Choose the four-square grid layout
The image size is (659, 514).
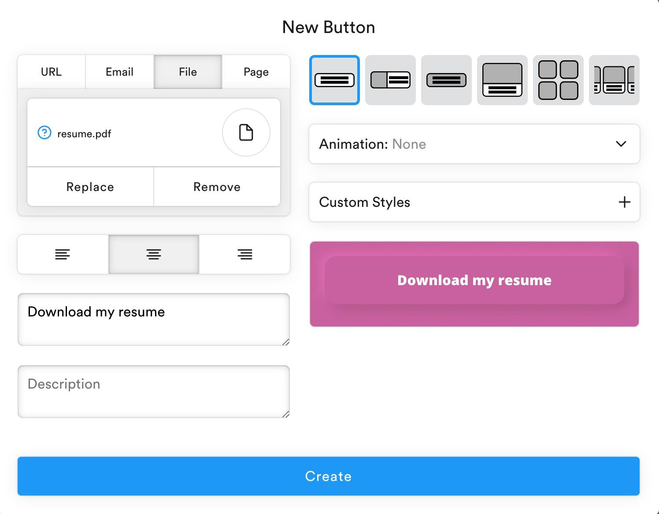(x=558, y=80)
